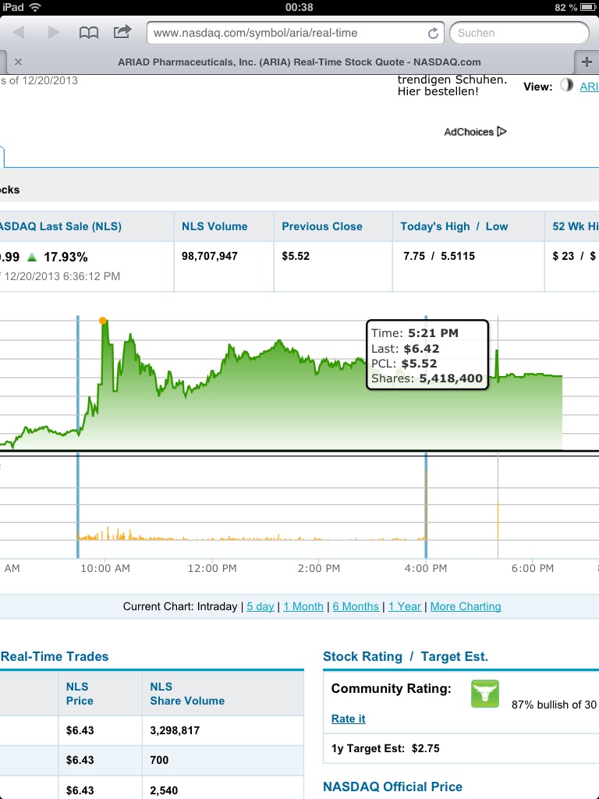Close the ARIAD tab with X

tap(18, 62)
